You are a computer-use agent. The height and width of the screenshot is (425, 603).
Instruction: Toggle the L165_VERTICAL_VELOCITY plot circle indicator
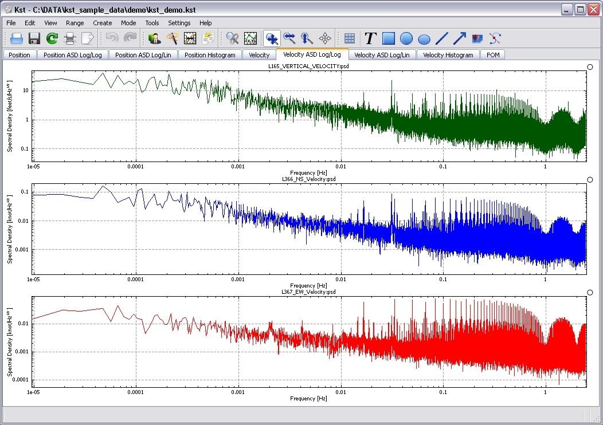click(590, 67)
